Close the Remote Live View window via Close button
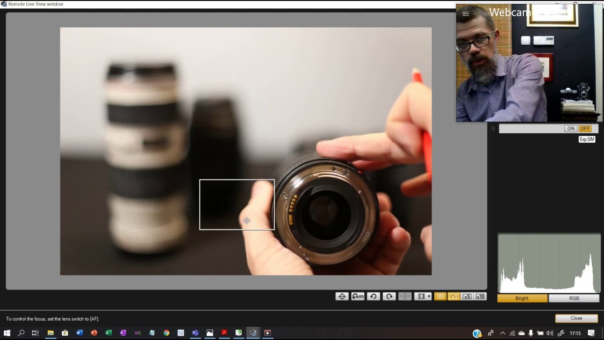 (576, 318)
